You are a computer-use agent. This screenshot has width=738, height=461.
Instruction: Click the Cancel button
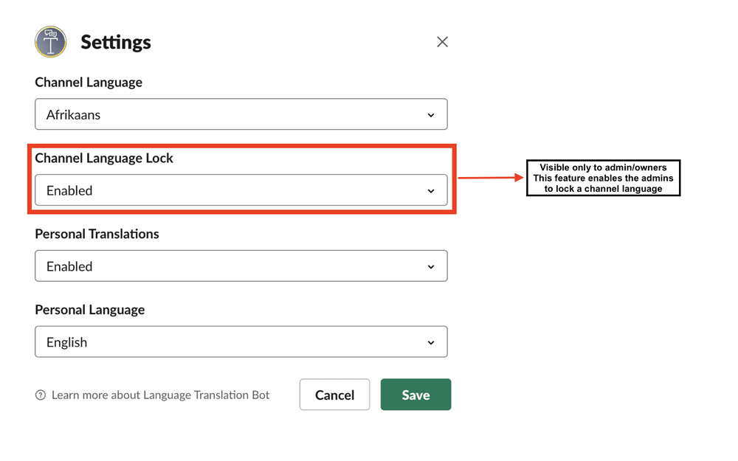[334, 395]
